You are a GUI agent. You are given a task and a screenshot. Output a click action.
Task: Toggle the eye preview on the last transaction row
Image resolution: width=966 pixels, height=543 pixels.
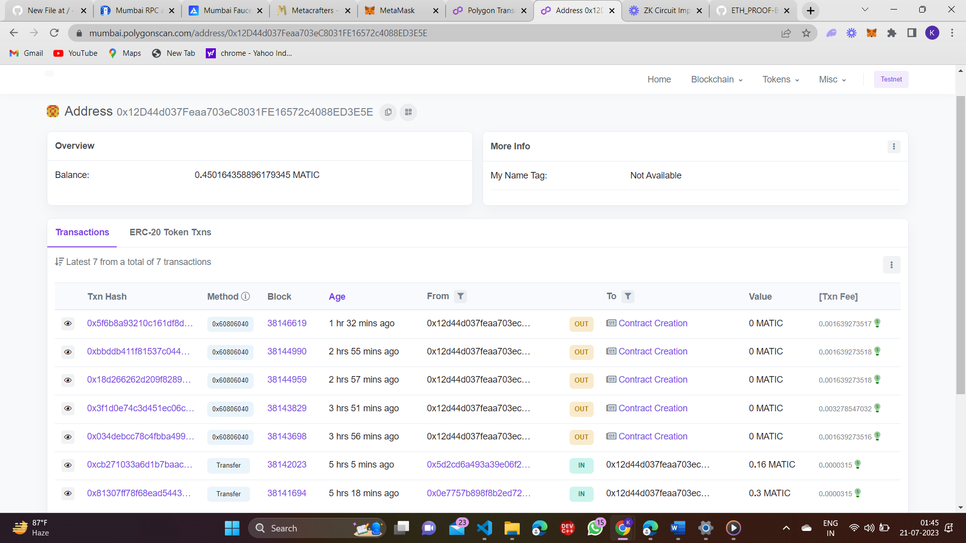tap(68, 494)
